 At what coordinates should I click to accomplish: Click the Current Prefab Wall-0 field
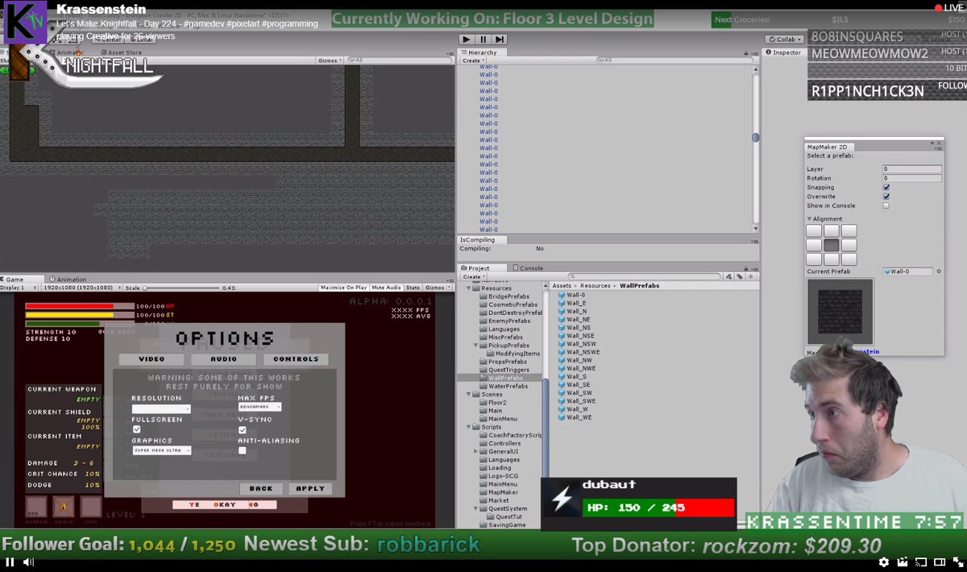907,271
